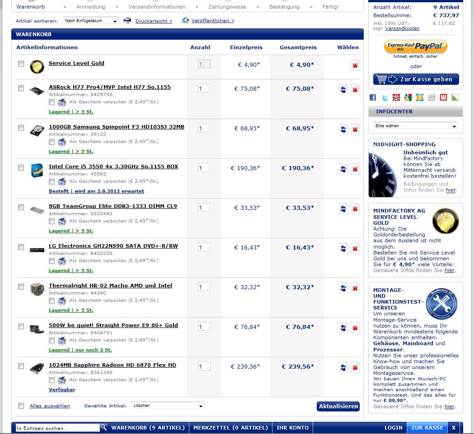Open the Sapphire Radeon HD 6870 thumbnail image
Viewport: 474px width, 434px height.
pos(37,368)
